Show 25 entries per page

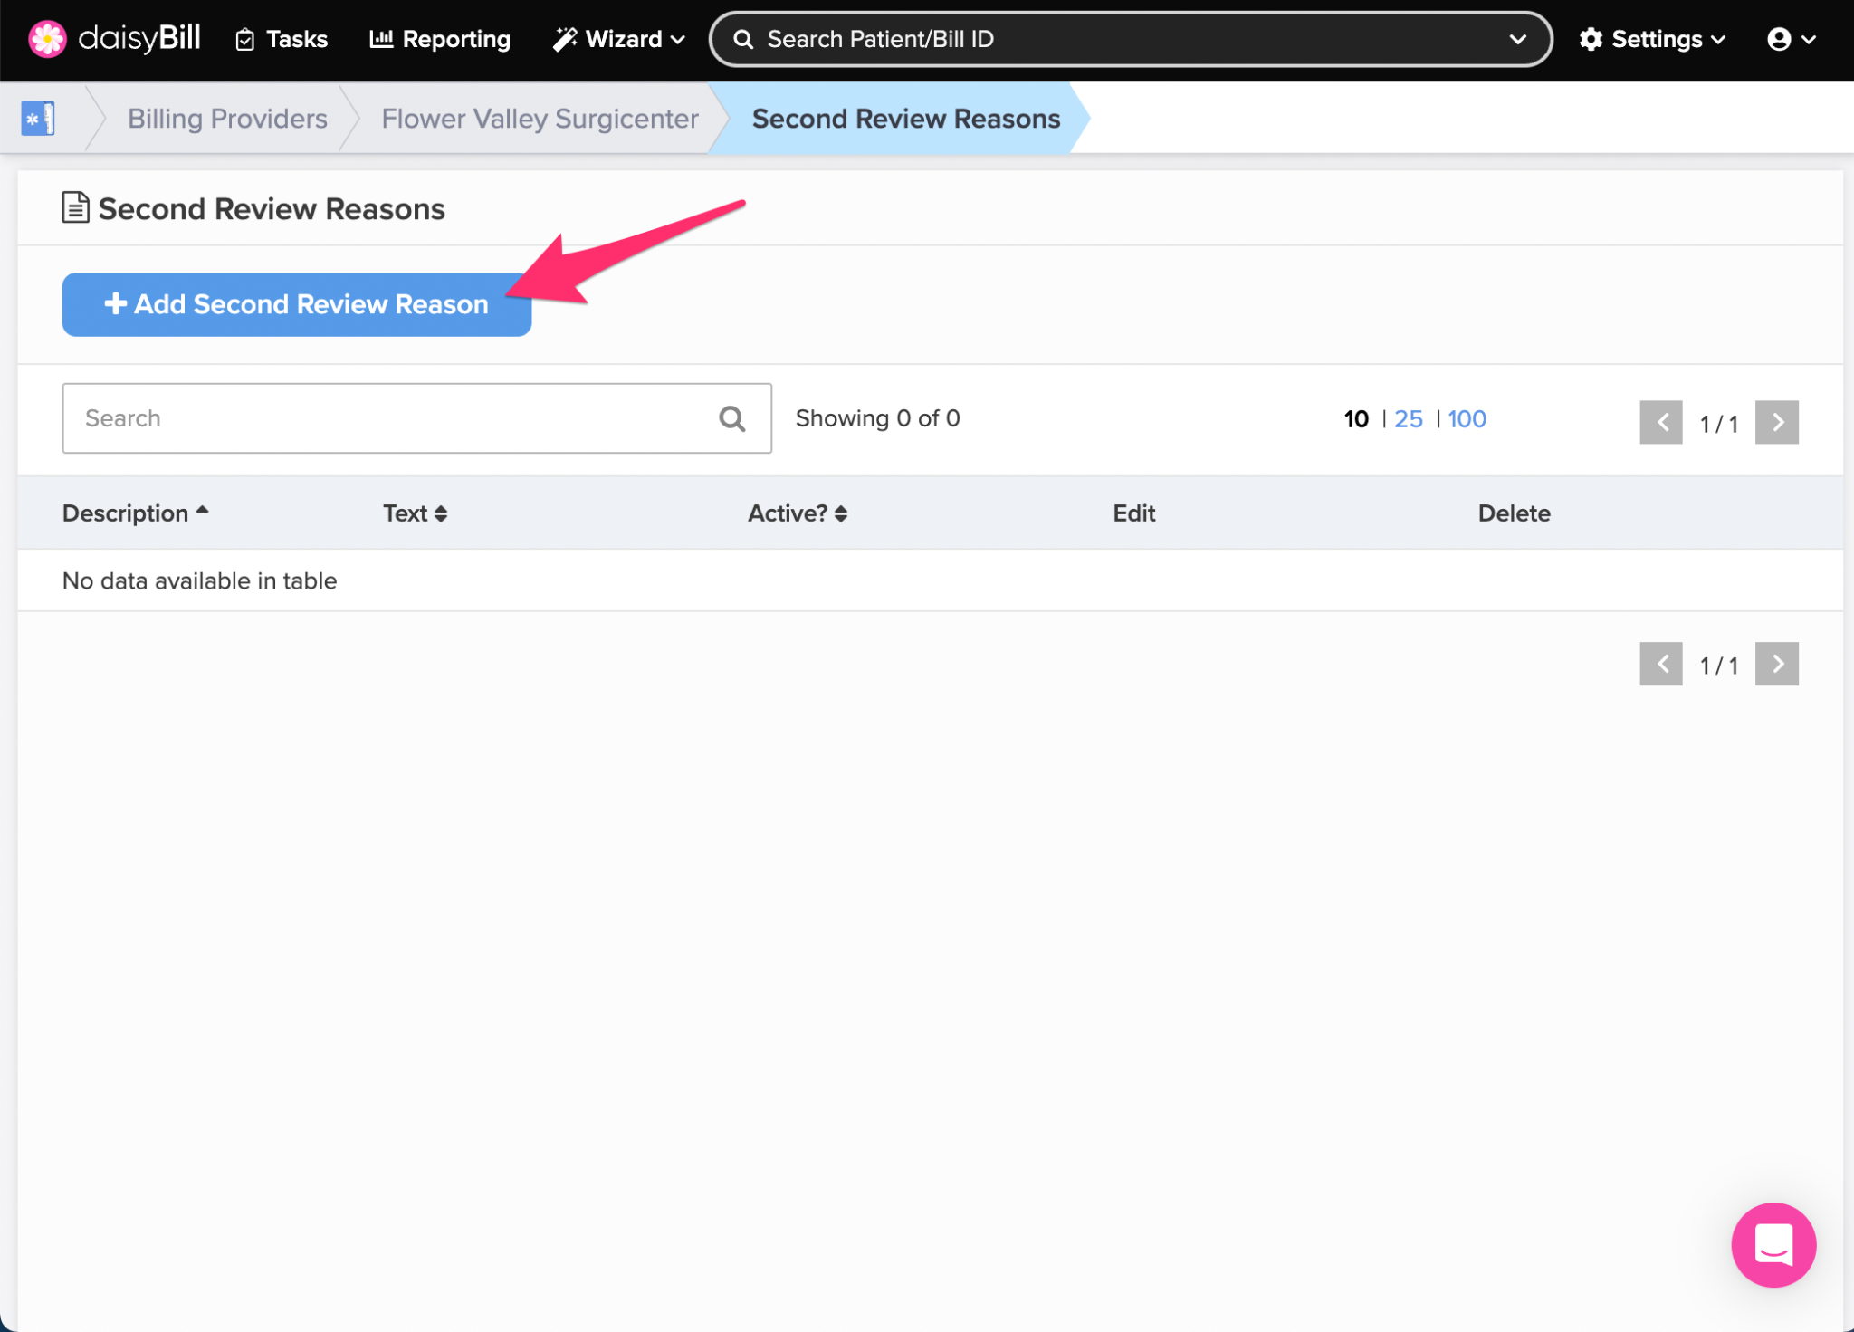click(1408, 418)
